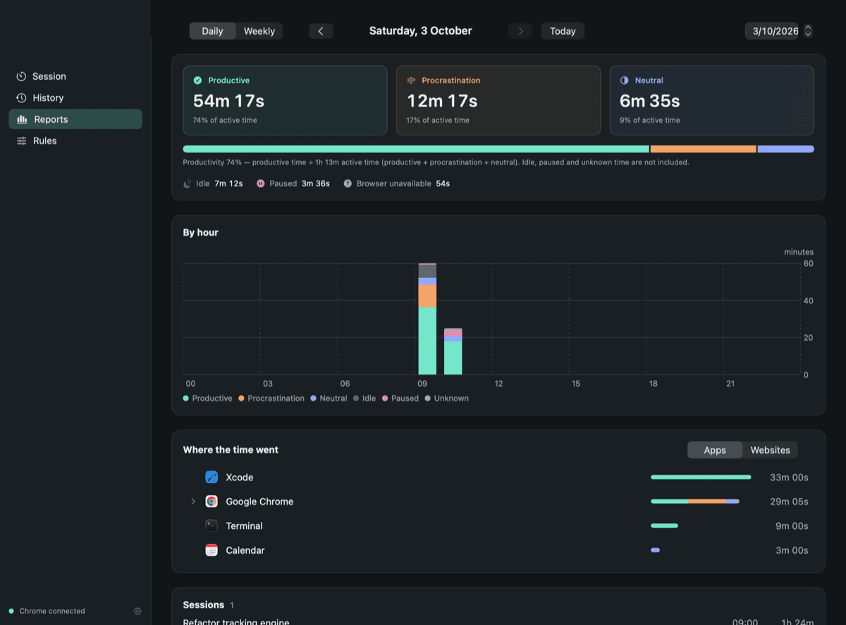Expand the Google Chrome row
The image size is (846, 625).
tap(193, 502)
